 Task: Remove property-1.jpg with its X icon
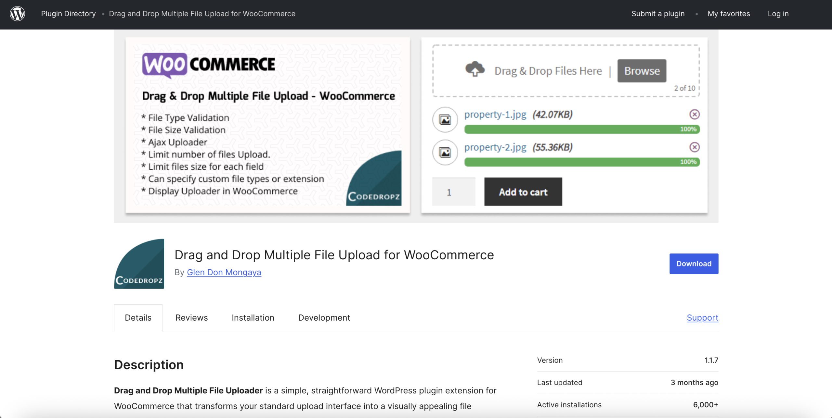tap(695, 114)
